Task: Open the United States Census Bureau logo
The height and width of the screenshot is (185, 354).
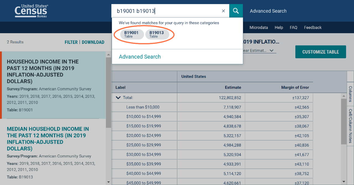Action: 31,11
